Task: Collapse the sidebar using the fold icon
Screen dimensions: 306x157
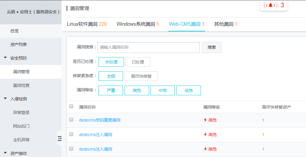Action: (59, 139)
